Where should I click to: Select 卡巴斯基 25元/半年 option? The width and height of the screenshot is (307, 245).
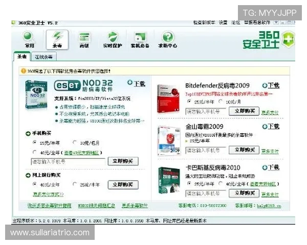[189, 183]
